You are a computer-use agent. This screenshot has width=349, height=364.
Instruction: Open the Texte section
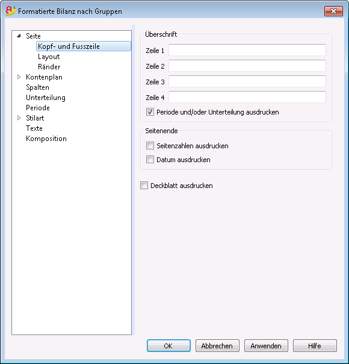point(34,128)
